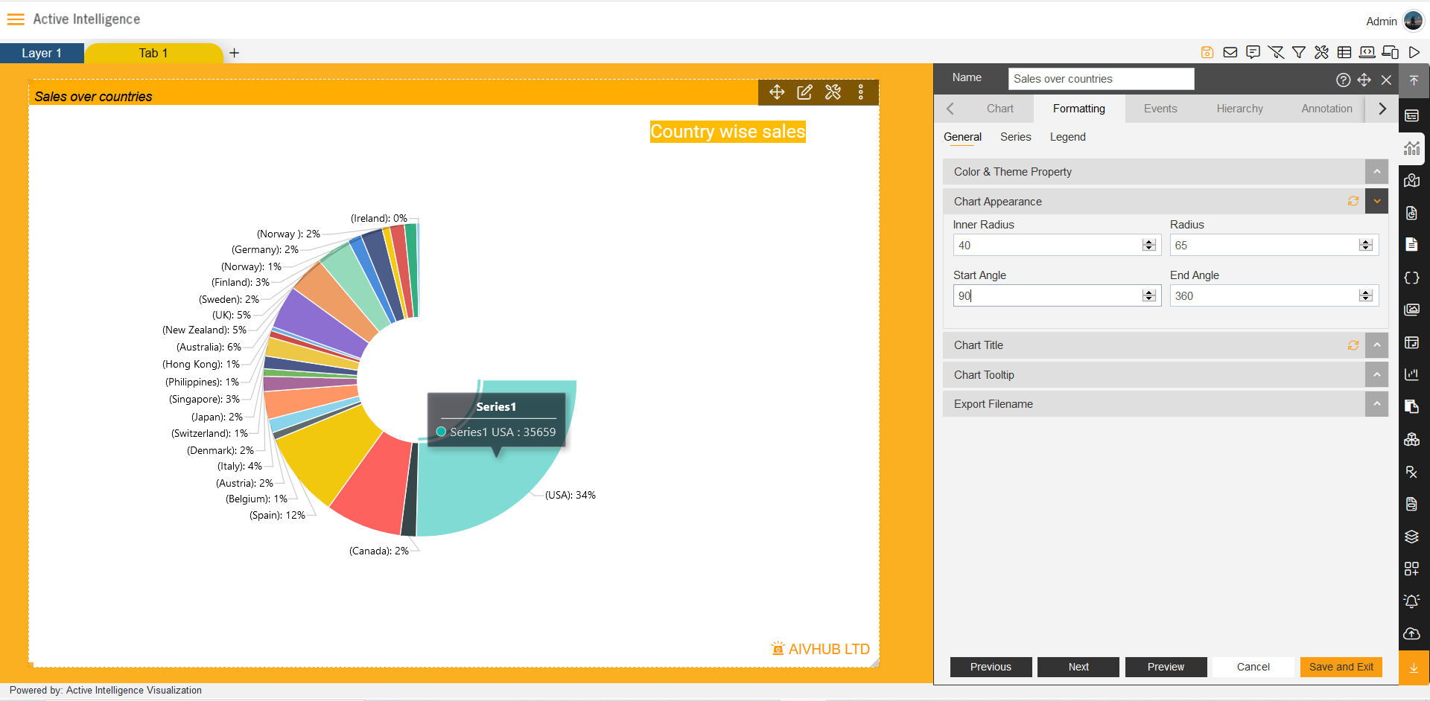Open the Series sub-tab

[1015, 137]
